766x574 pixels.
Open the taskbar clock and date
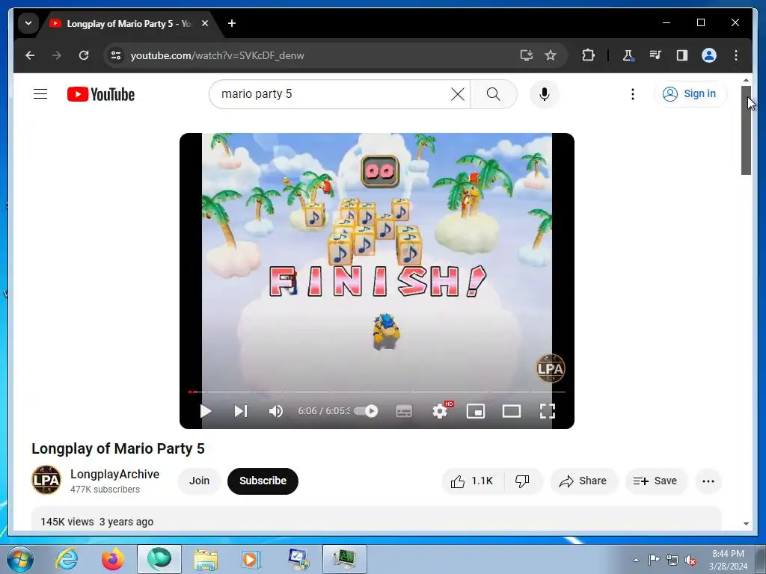point(728,560)
